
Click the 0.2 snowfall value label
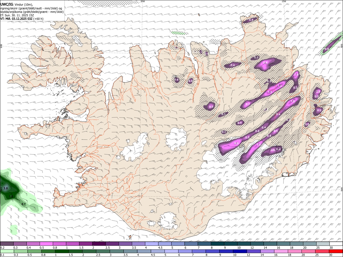click(269, 81)
